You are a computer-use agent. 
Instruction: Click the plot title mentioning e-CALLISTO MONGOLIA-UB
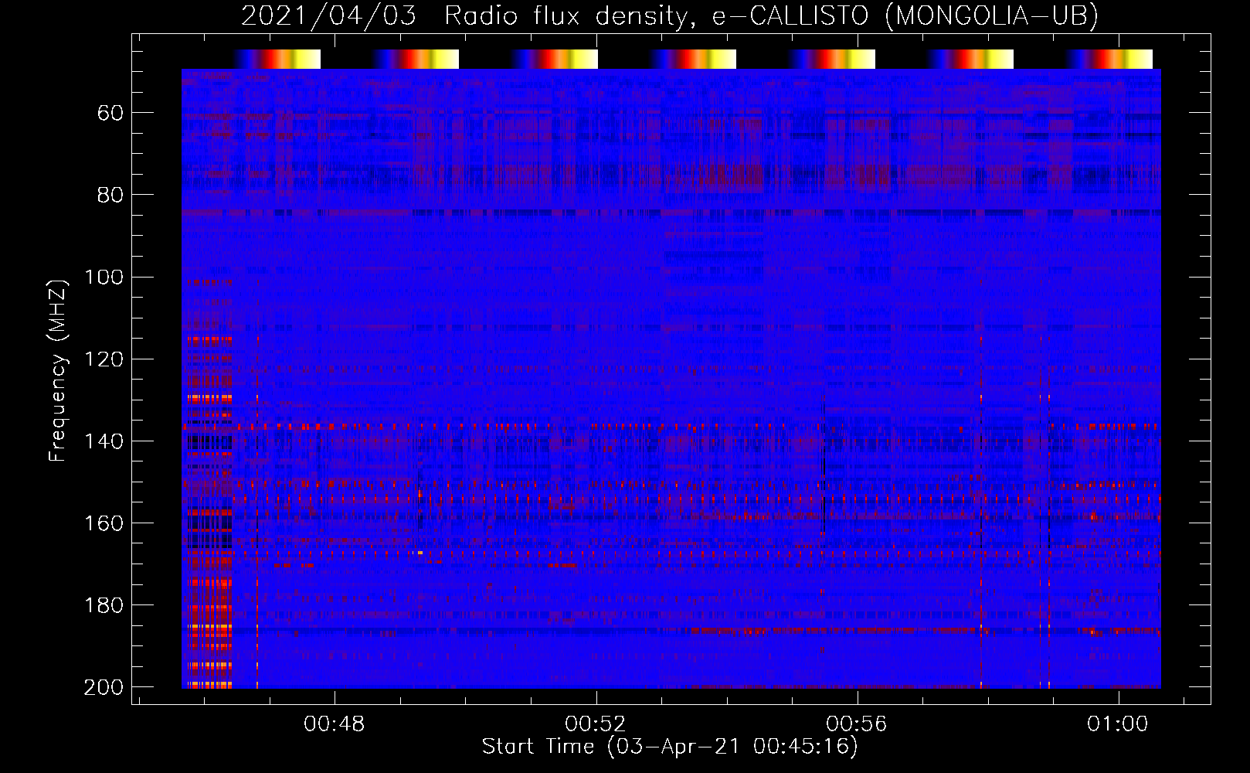click(x=670, y=15)
